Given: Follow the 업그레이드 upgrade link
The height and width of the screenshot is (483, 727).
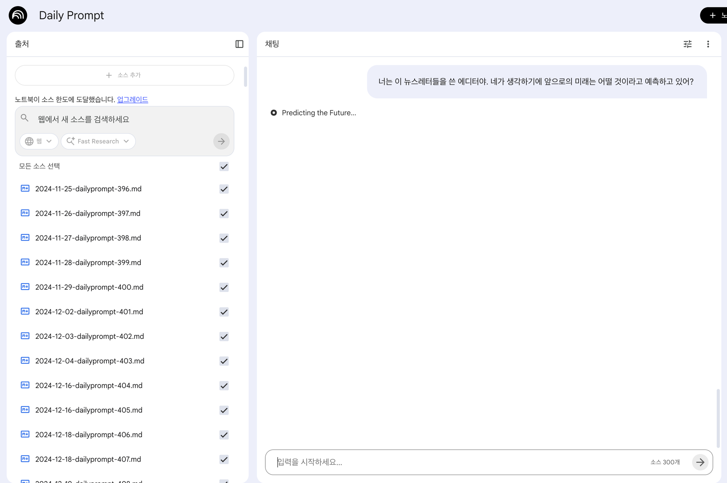Looking at the screenshot, I should 132,100.
